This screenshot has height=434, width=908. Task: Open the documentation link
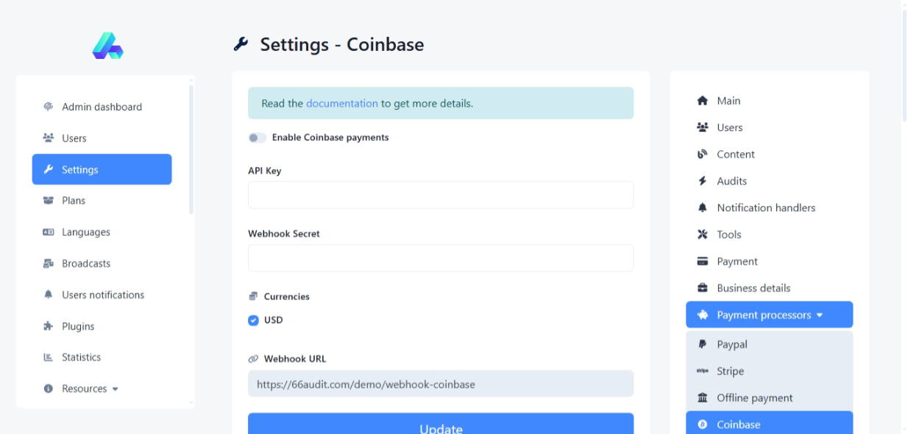[x=342, y=104]
